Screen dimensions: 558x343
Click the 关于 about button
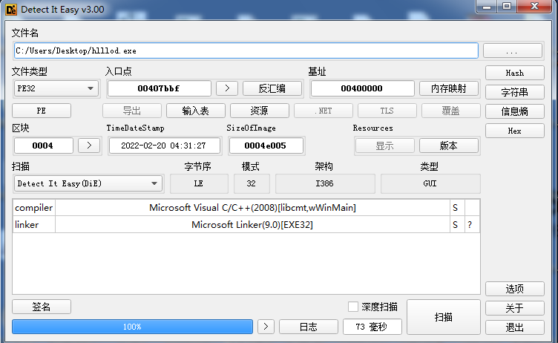pos(514,308)
